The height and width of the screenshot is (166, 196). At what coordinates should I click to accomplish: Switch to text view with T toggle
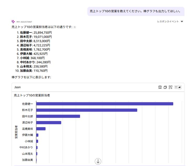tap(176, 87)
